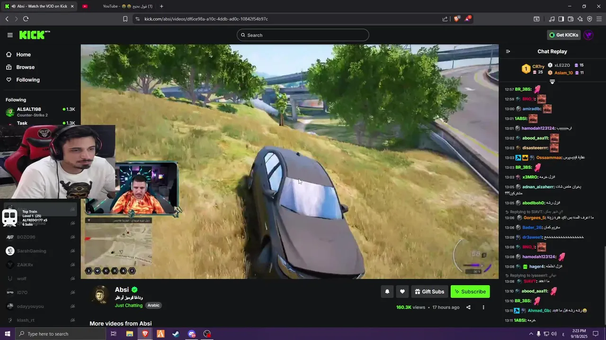Follow Absi using the heart button
The width and height of the screenshot is (606, 340).
[402, 292]
